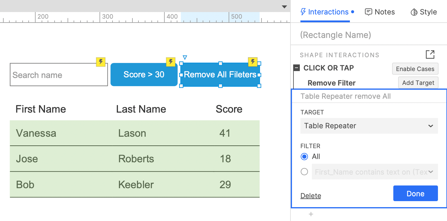447x221 pixels.
Task: Open interactions editor pop-out icon
Action: click(430, 54)
